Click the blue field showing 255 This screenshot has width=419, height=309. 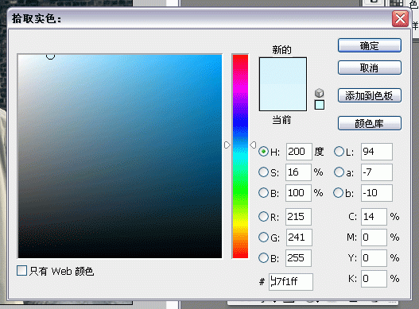(x=298, y=258)
